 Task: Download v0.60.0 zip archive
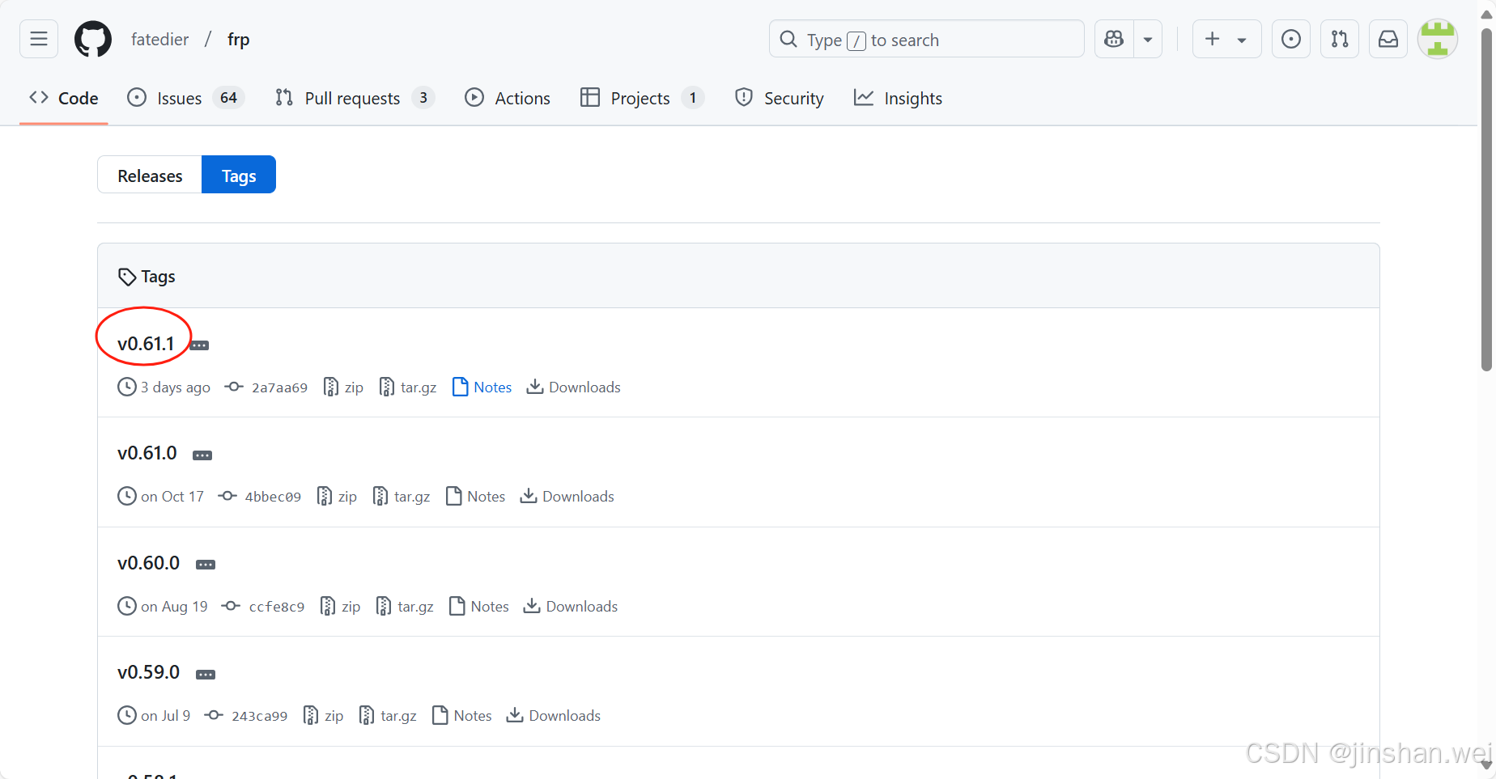[x=340, y=607]
